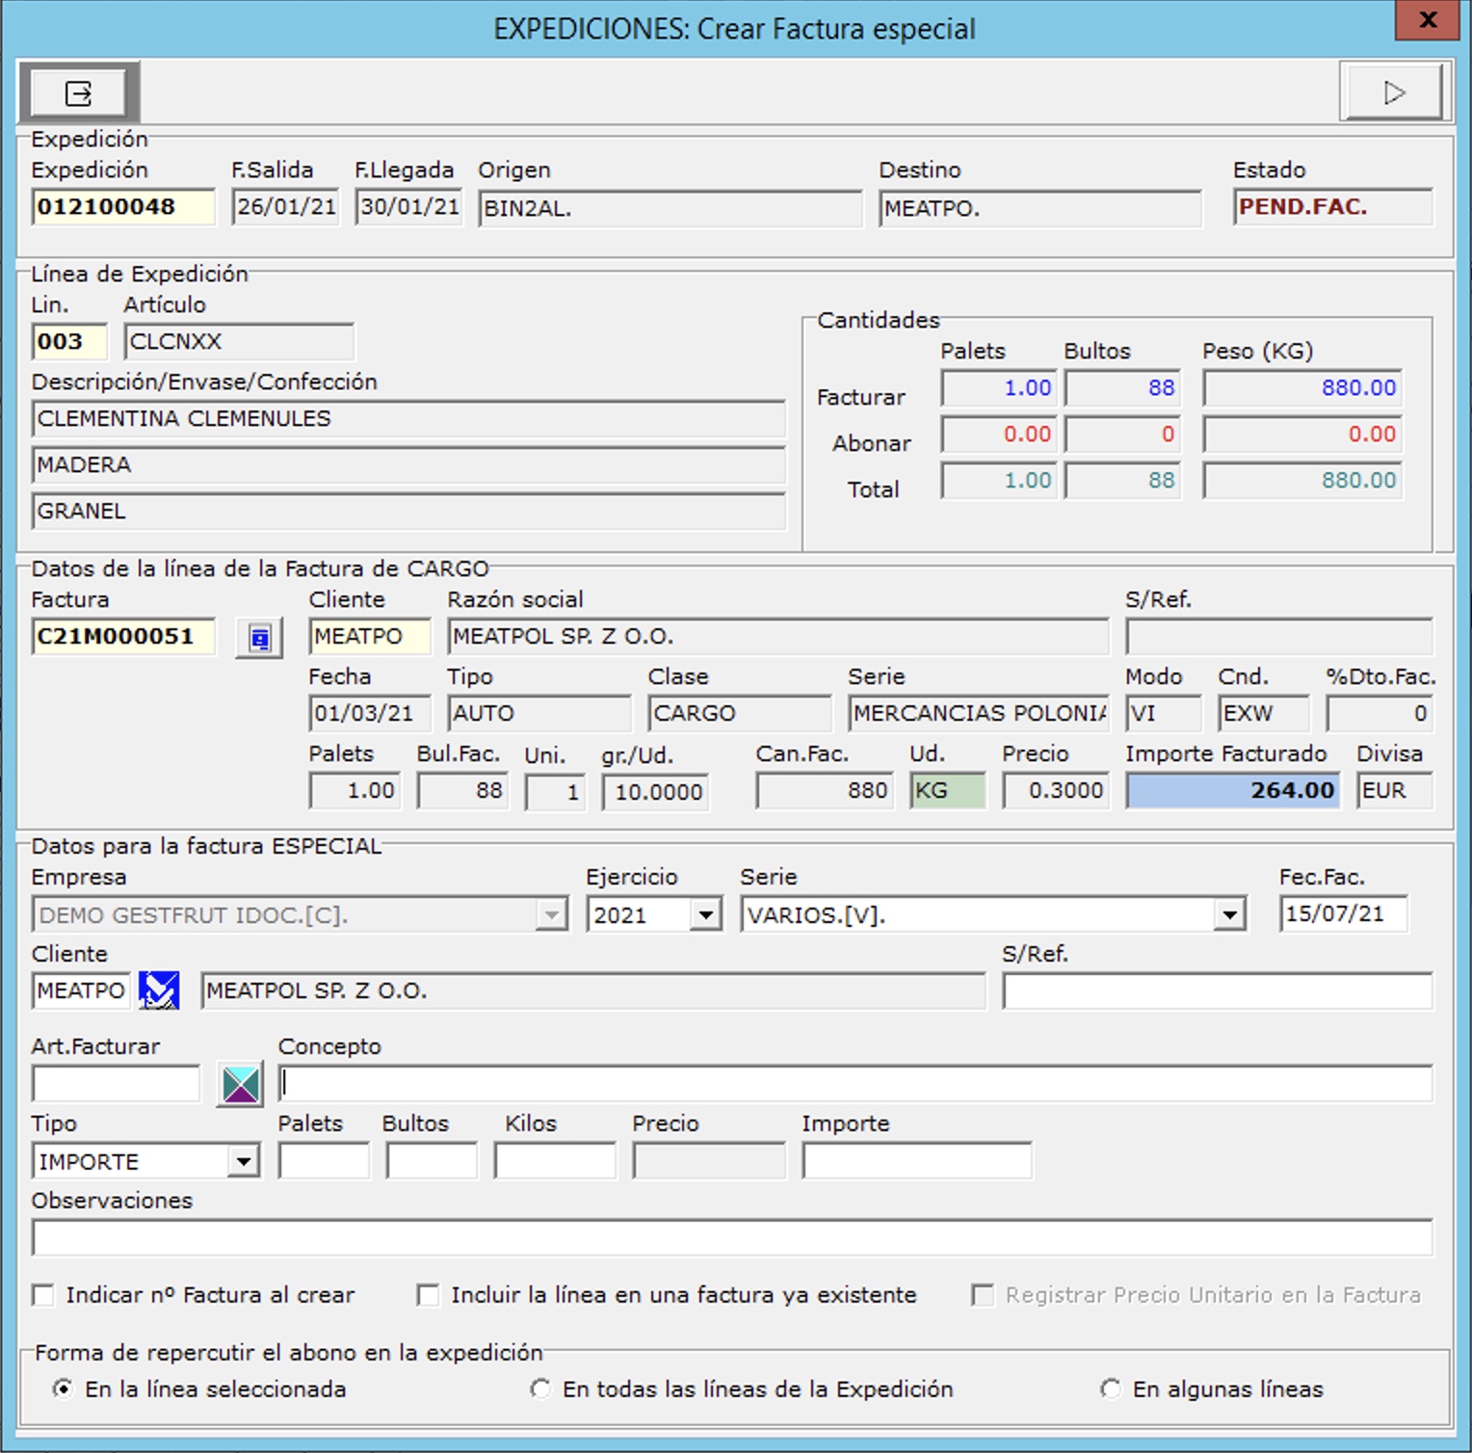
Task: Click the client lookup icon beside MEATPO
Action: coord(159,991)
